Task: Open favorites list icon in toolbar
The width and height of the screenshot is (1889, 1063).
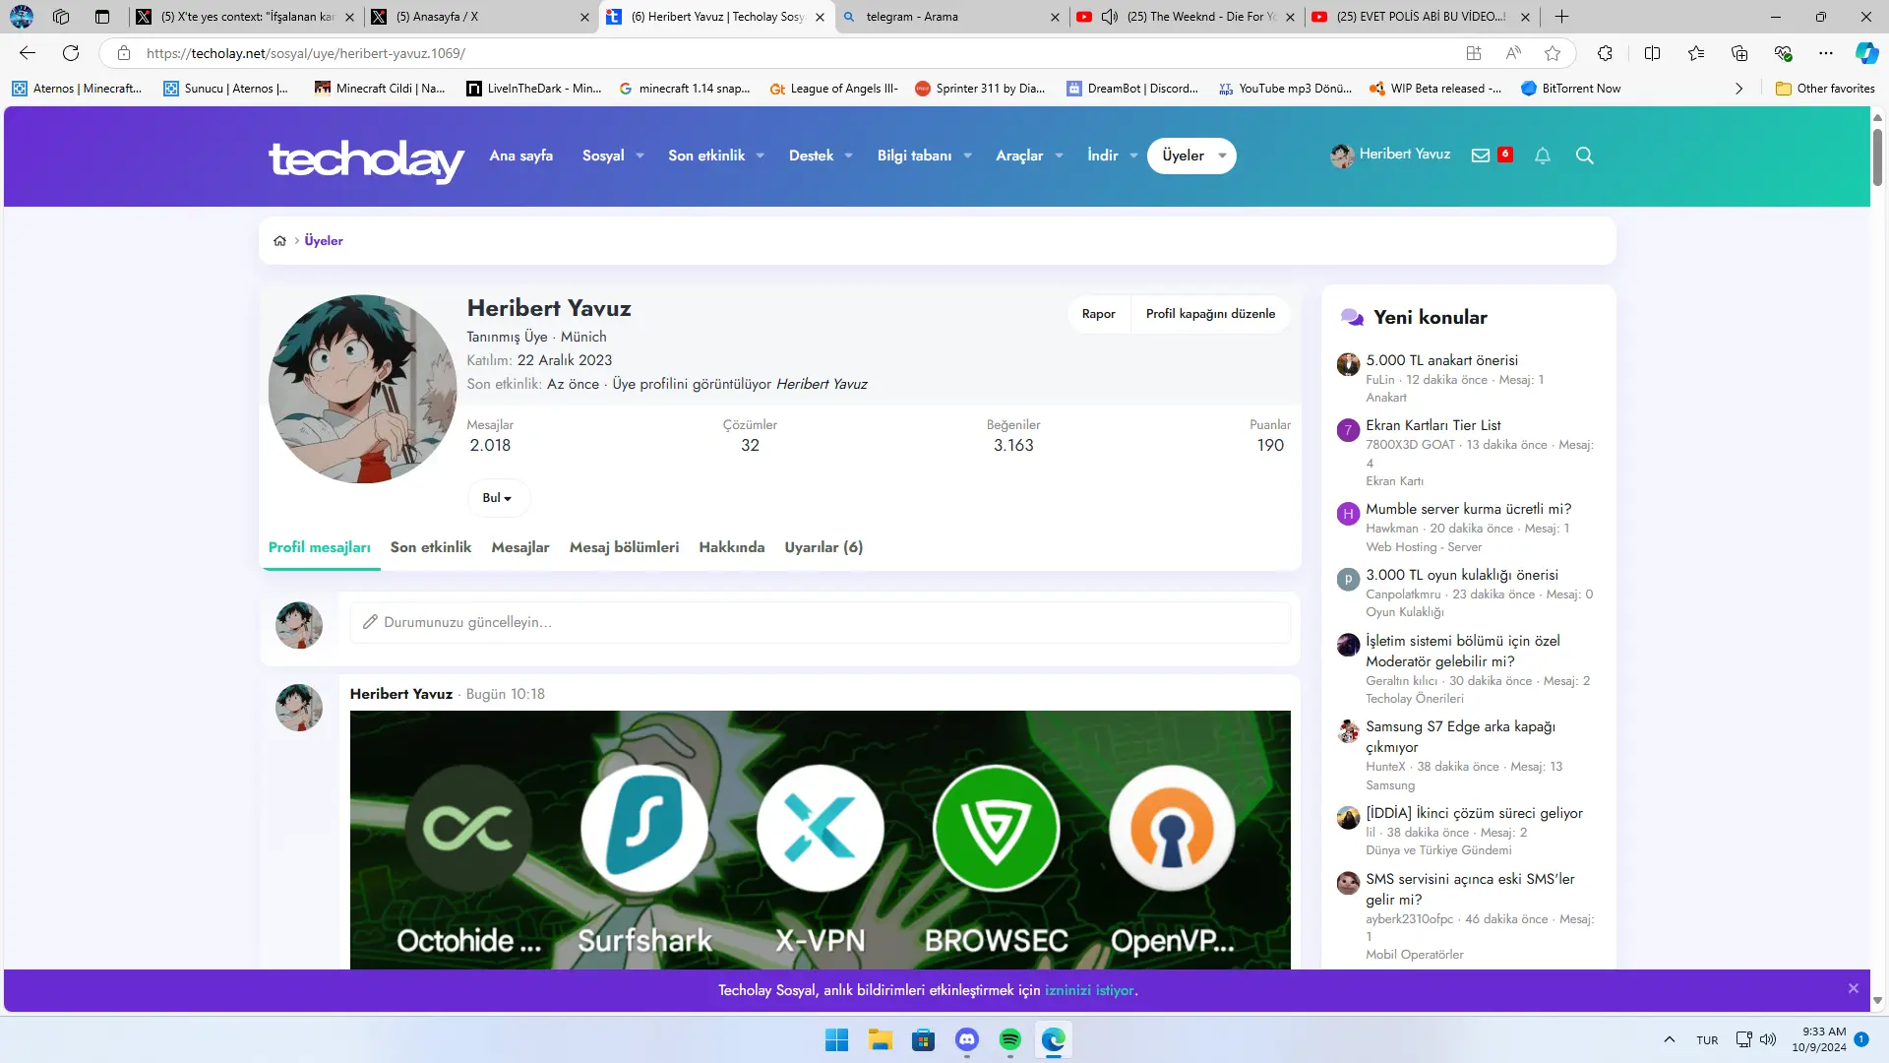Action: click(1696, 53)
